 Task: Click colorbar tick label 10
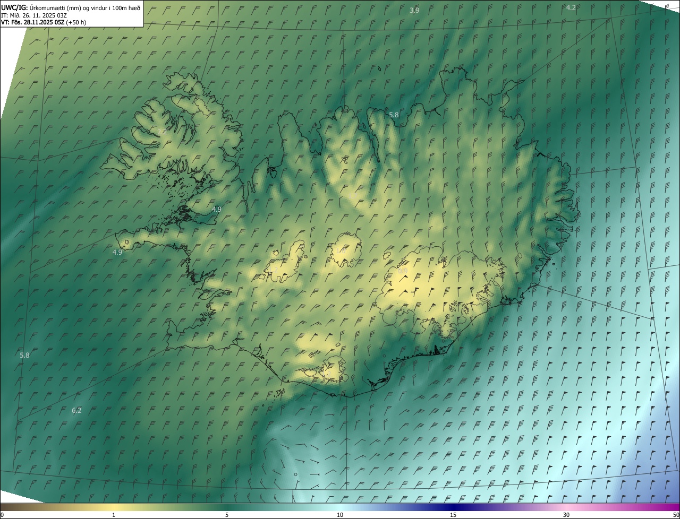tap(340, 515)
